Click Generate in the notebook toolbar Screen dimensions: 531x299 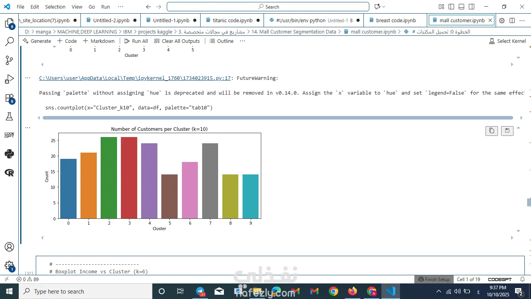click(x=37, y=41)
